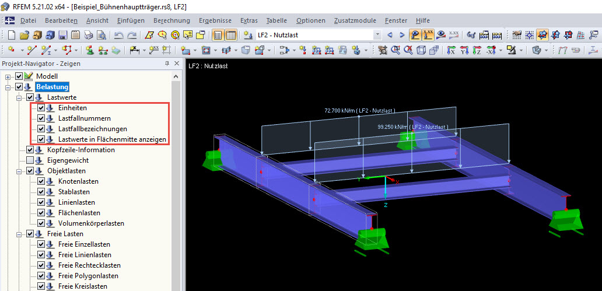Toggle the show loads icon
Image resolution: width=602 pixels, height=291 pixels.
pos(415,35)
